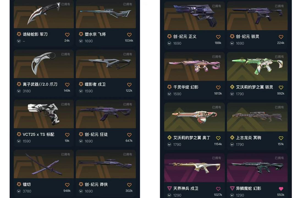Tap heart icon for 上古龙炎 冥驹

281,138
